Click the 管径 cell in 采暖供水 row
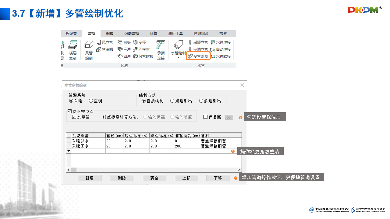This screenshot has width=390, height=219. tap(115, 141)
